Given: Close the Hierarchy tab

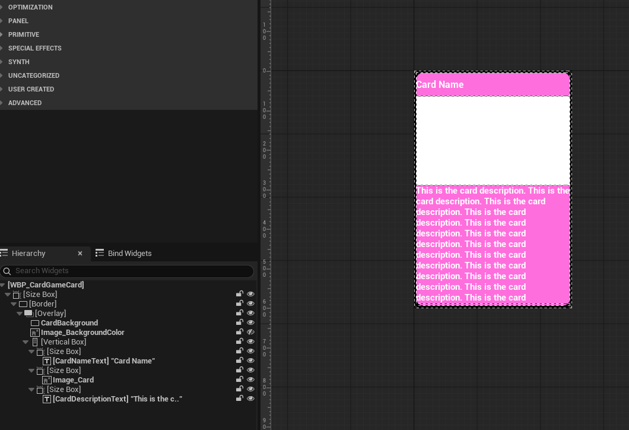Looking at the screenshot, I should [80, 253].
